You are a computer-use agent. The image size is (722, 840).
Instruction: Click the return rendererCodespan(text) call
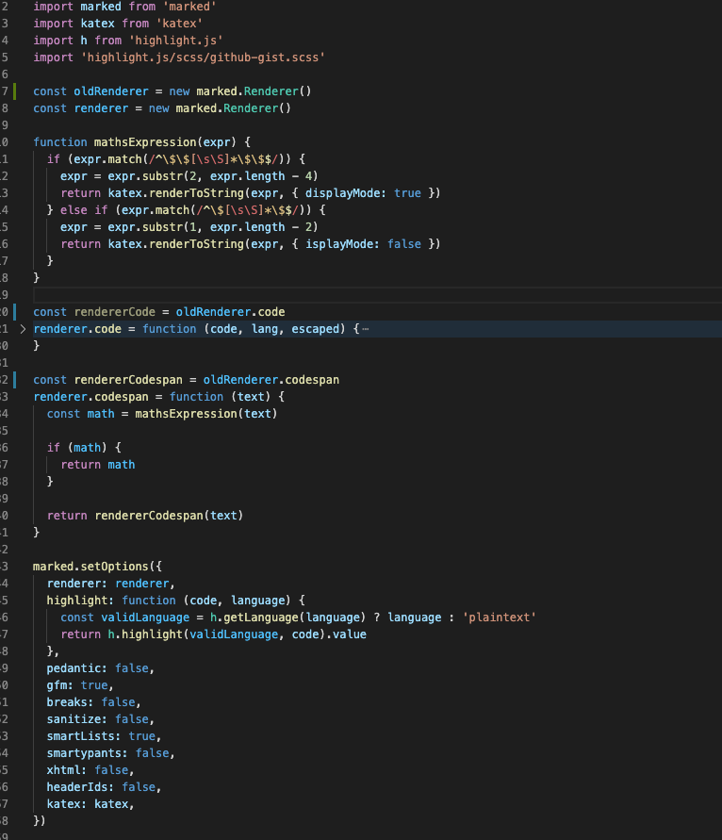click(x=144, y=516)
